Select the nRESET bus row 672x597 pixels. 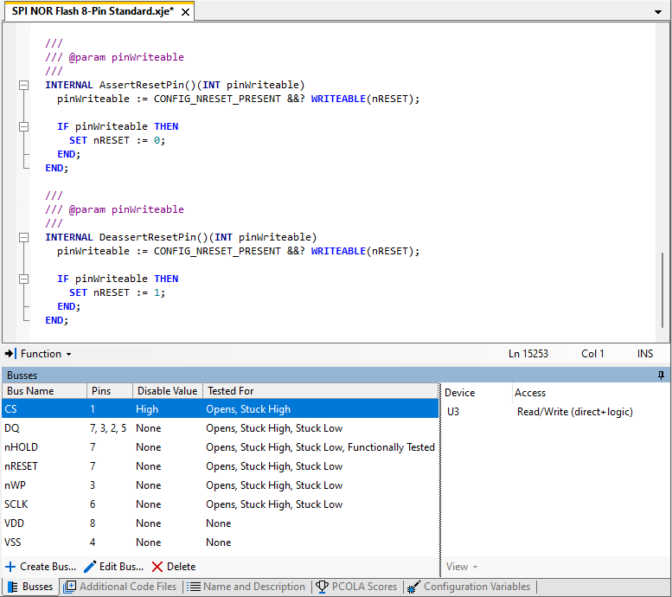(x=22, y=466)
